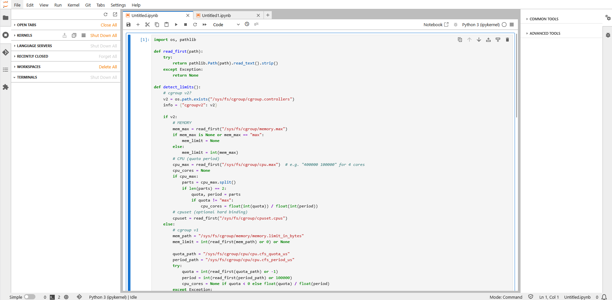Click the git icon in the status bar

coord(79,297)
